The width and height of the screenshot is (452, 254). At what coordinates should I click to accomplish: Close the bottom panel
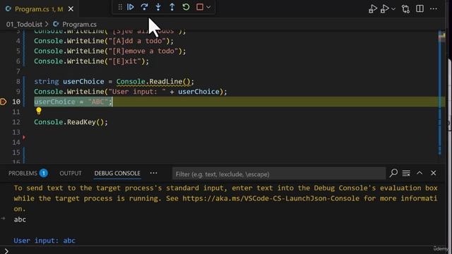click(x=433, y=173)
